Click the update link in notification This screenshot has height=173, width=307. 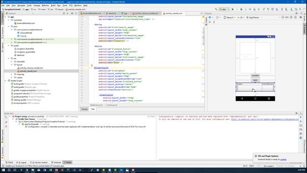[283, 160]
